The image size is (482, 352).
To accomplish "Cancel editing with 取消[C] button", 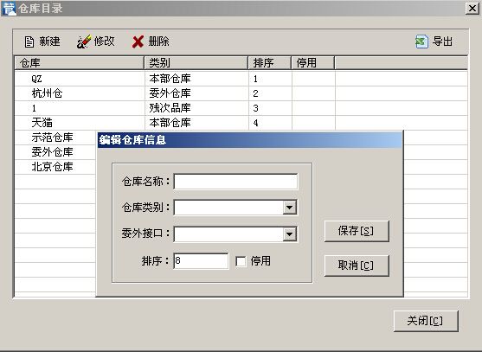I will [357, 266].
